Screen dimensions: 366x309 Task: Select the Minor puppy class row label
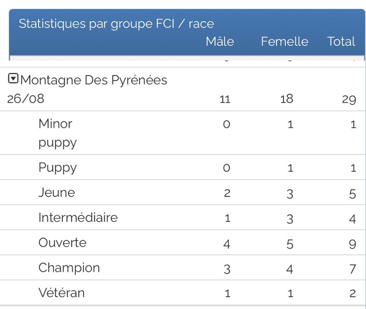[57, 133]
